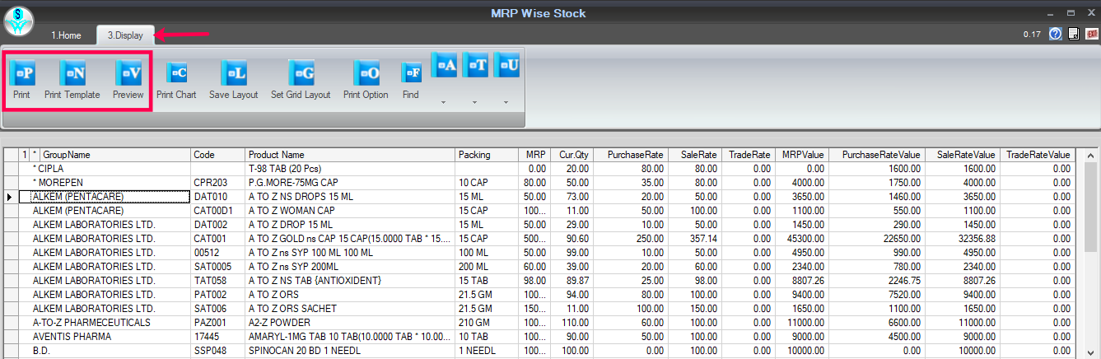
Task: Click code cell 'CPR203'
Action: pos(218,183)
